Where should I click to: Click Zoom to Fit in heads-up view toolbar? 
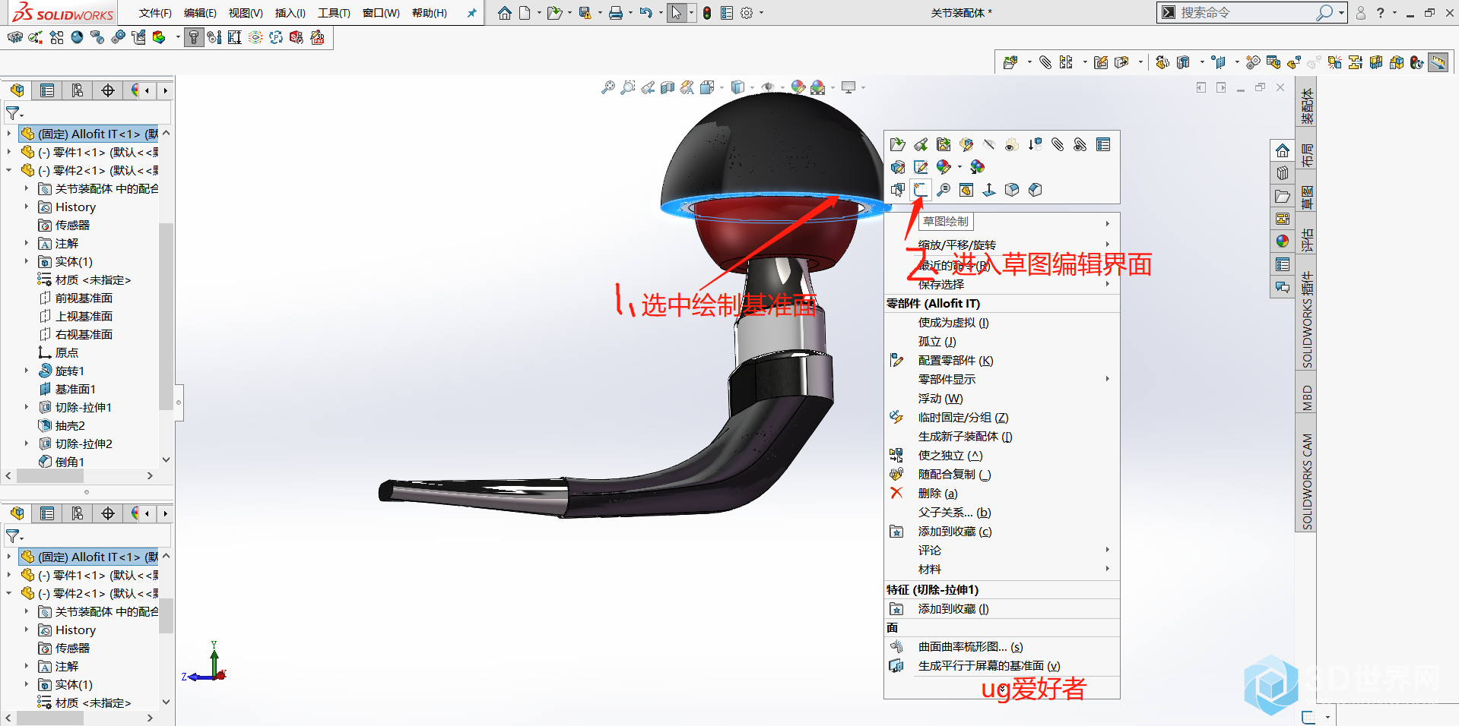608,87
